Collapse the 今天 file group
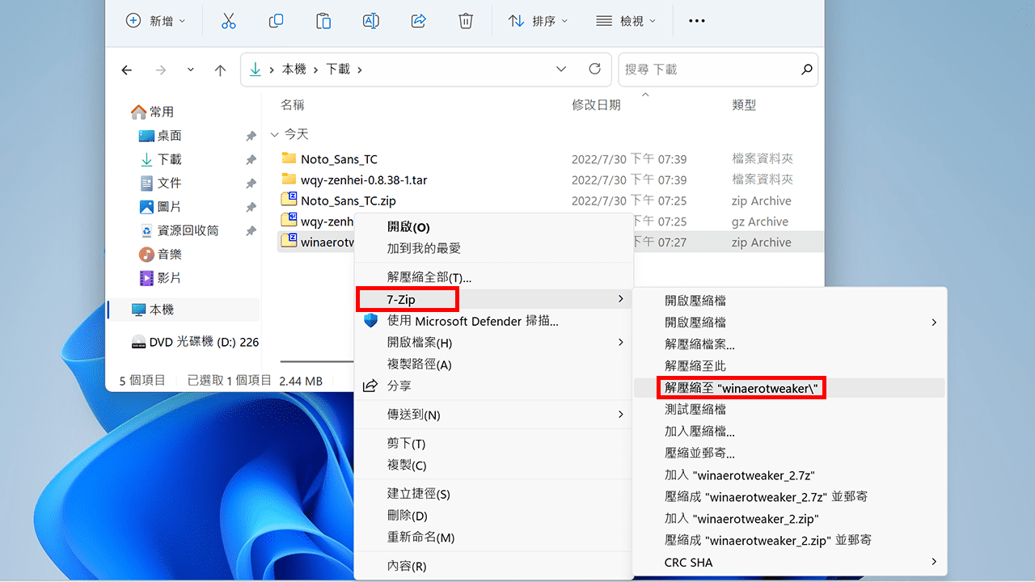Viewport: 1035px width, 582px height. point(275,134)
